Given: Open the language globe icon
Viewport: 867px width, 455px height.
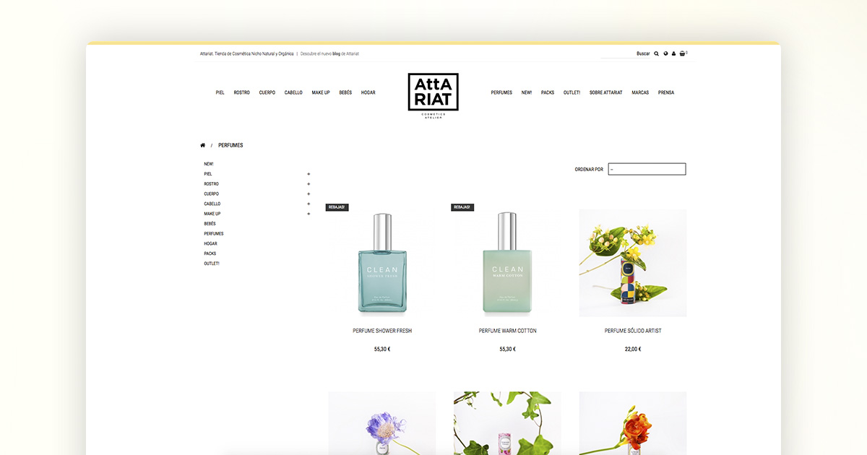Looking at the screenshot, I should click(665, 53).
